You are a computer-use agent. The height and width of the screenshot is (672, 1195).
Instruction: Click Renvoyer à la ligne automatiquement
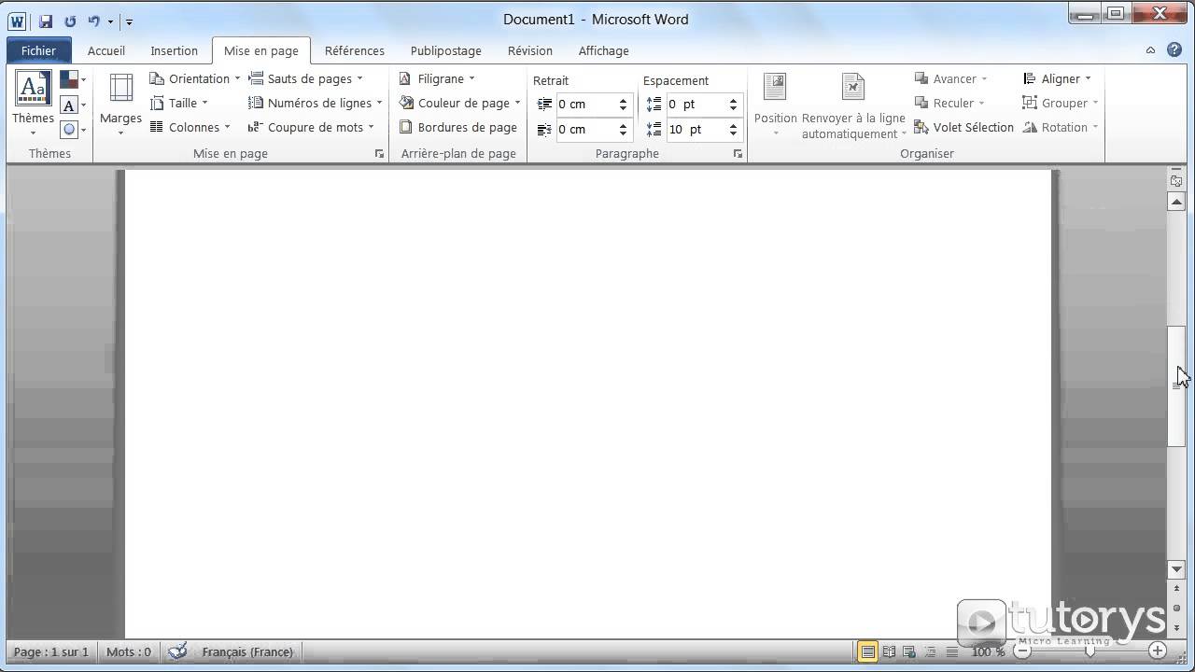point(853,105)
